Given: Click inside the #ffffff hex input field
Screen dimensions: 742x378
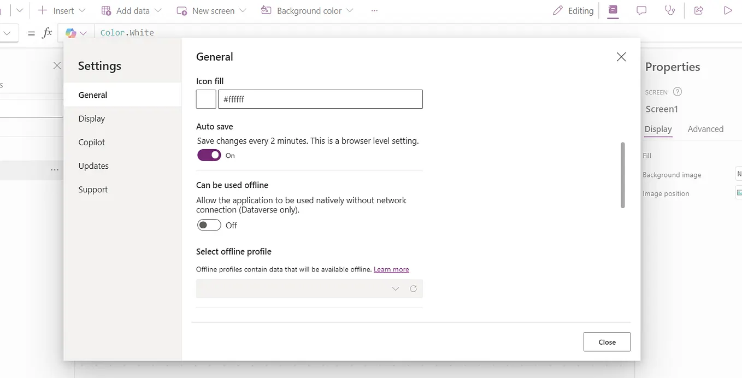Looking at the screenshot, I should click(x=320, y=99).
